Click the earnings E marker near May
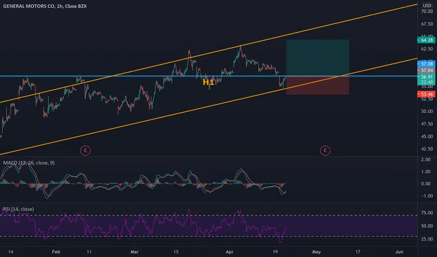This screenshot has width=437, height=257. coord(325,150)
